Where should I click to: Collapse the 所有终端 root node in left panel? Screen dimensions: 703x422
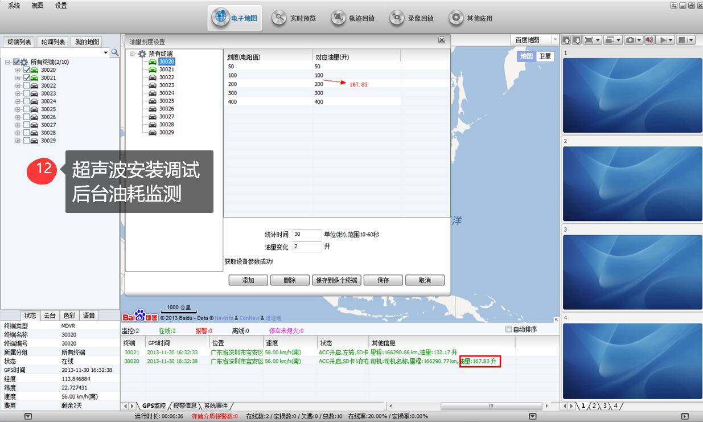tap(8, 62)
